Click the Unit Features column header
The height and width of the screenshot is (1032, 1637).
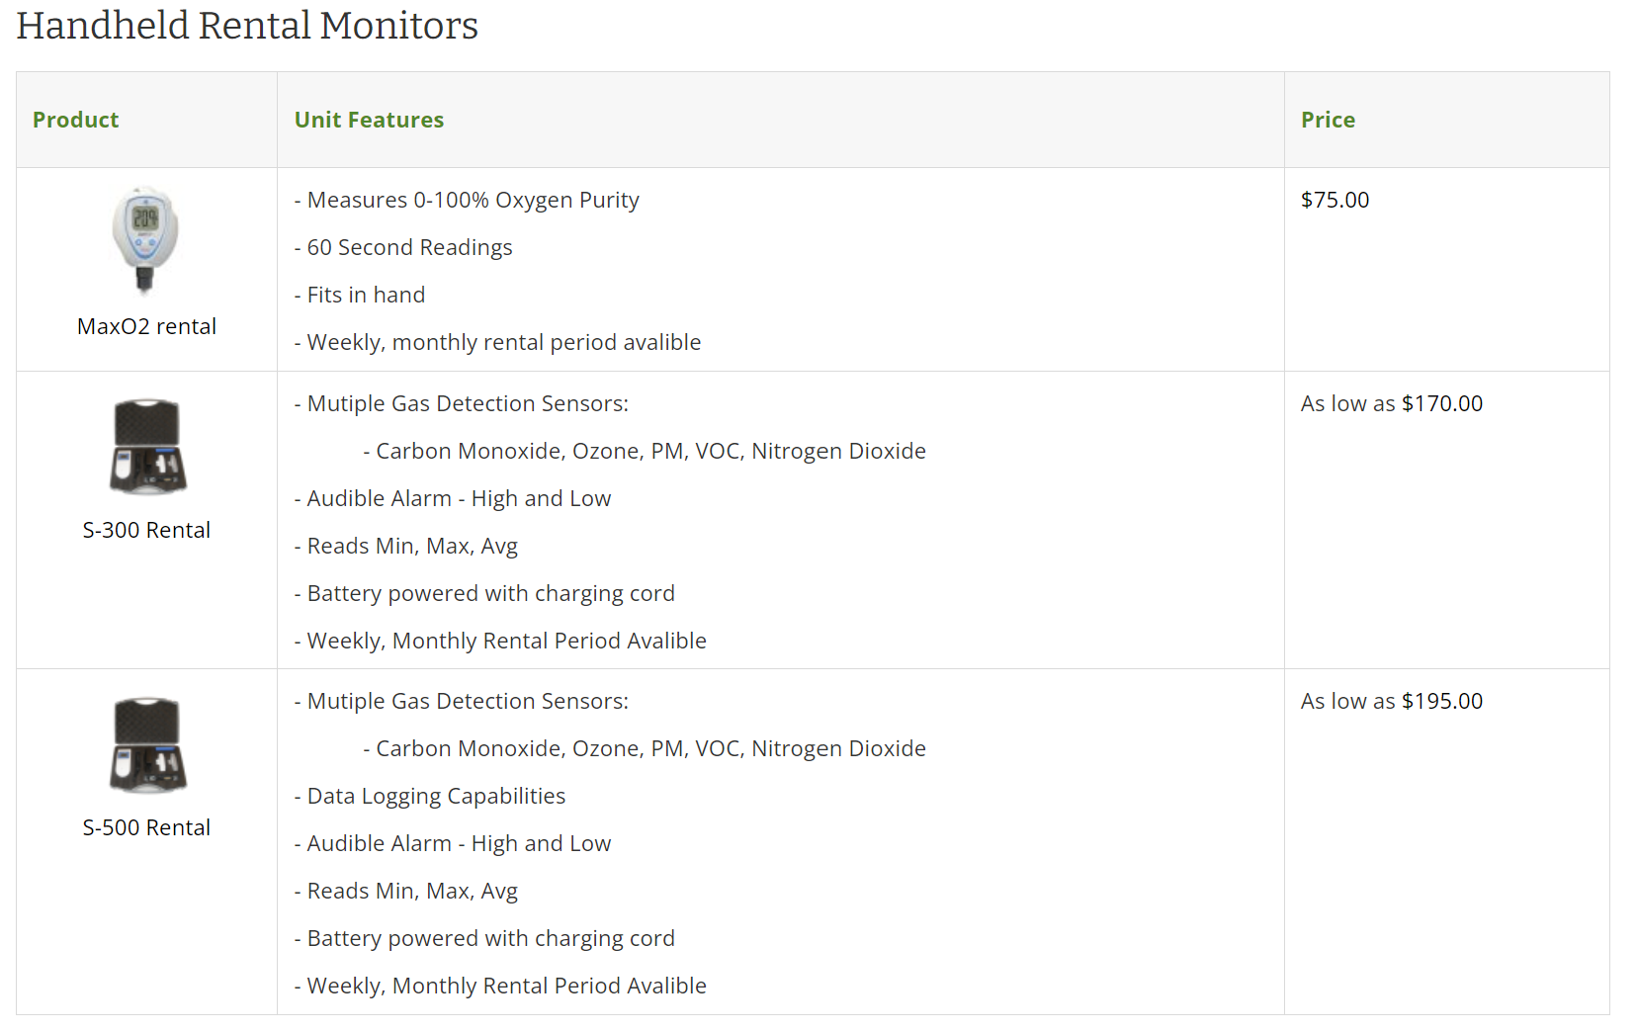369,121
